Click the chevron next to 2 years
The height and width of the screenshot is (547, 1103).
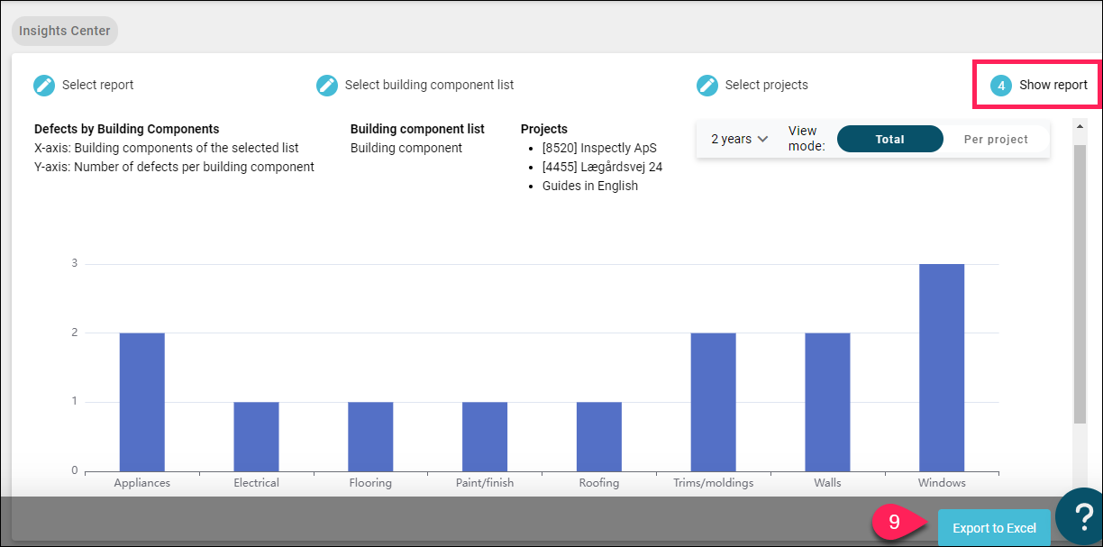(762, 139)
